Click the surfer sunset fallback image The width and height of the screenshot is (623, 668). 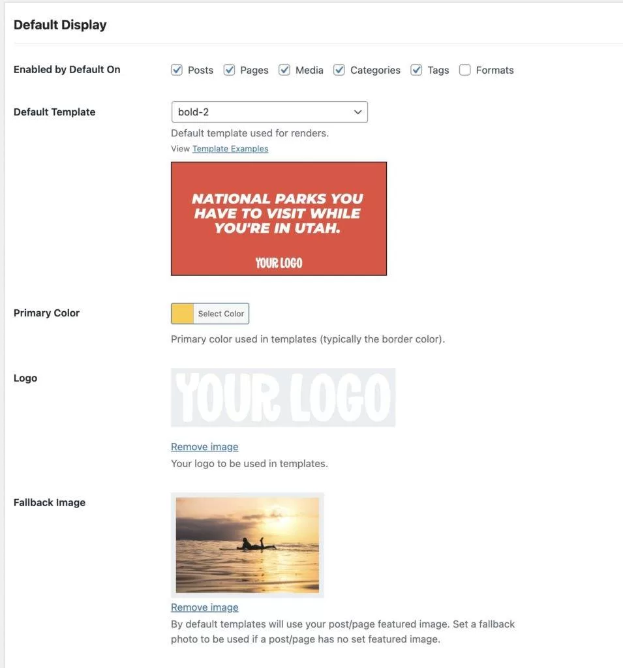click(247, 545)
